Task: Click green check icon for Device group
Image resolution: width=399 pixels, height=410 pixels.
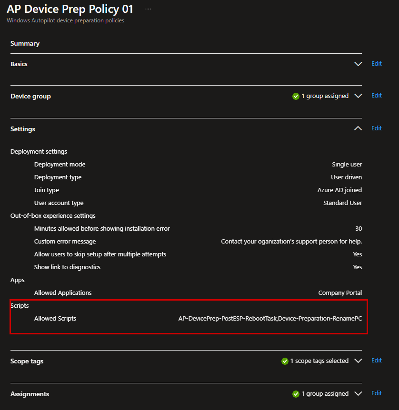Action: (x=296, y=96)
